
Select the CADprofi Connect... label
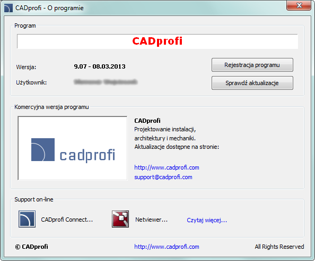(x=67, y=220)
